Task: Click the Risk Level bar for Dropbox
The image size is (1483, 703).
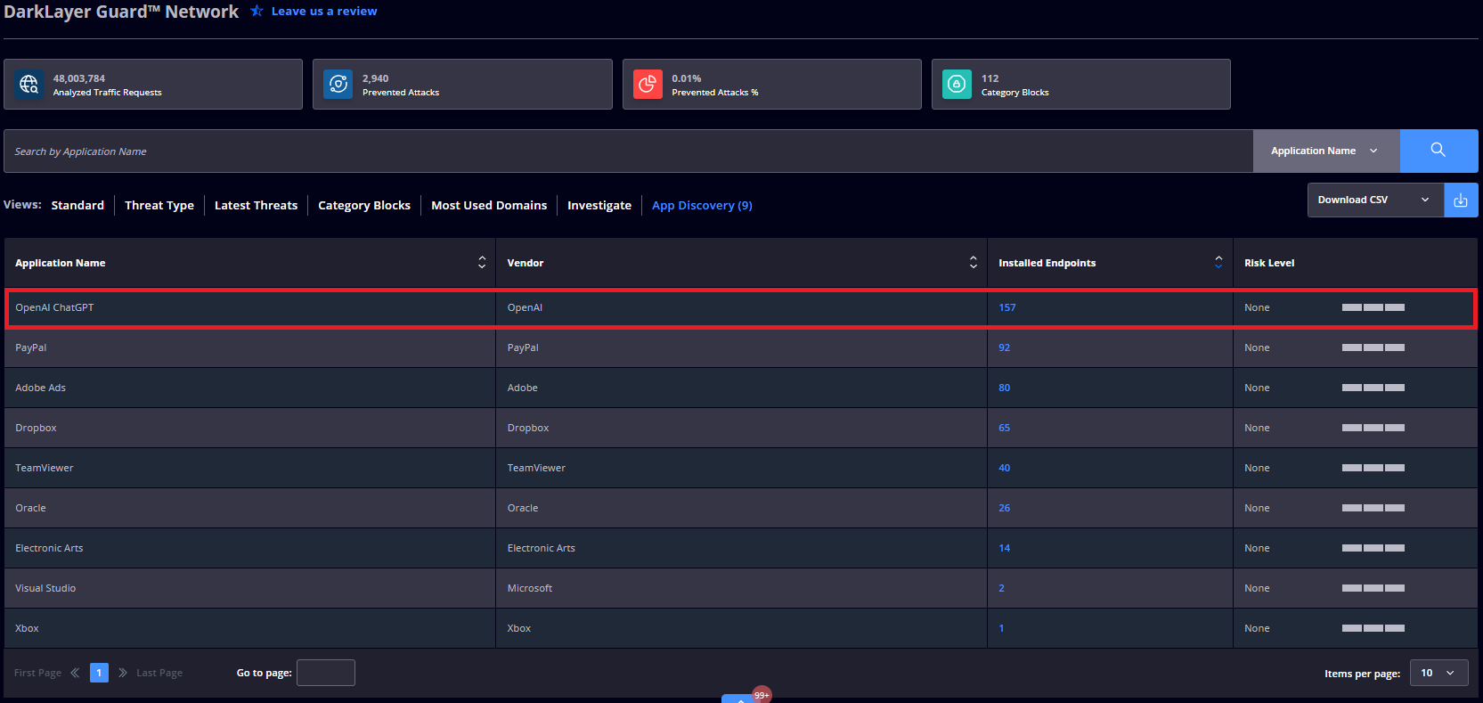Action: coord(1373,428)
